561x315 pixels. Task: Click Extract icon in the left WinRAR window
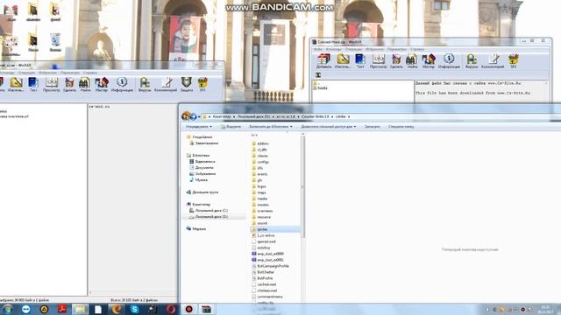[x=16, y=85]
